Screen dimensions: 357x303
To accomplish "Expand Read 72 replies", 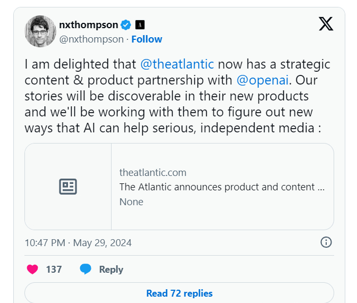I will click(x=179, y=293).
